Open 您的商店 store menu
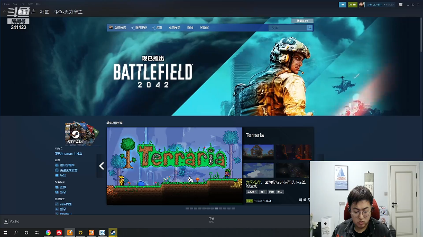This screenshot has height=237, width=423. pos(120,28)
